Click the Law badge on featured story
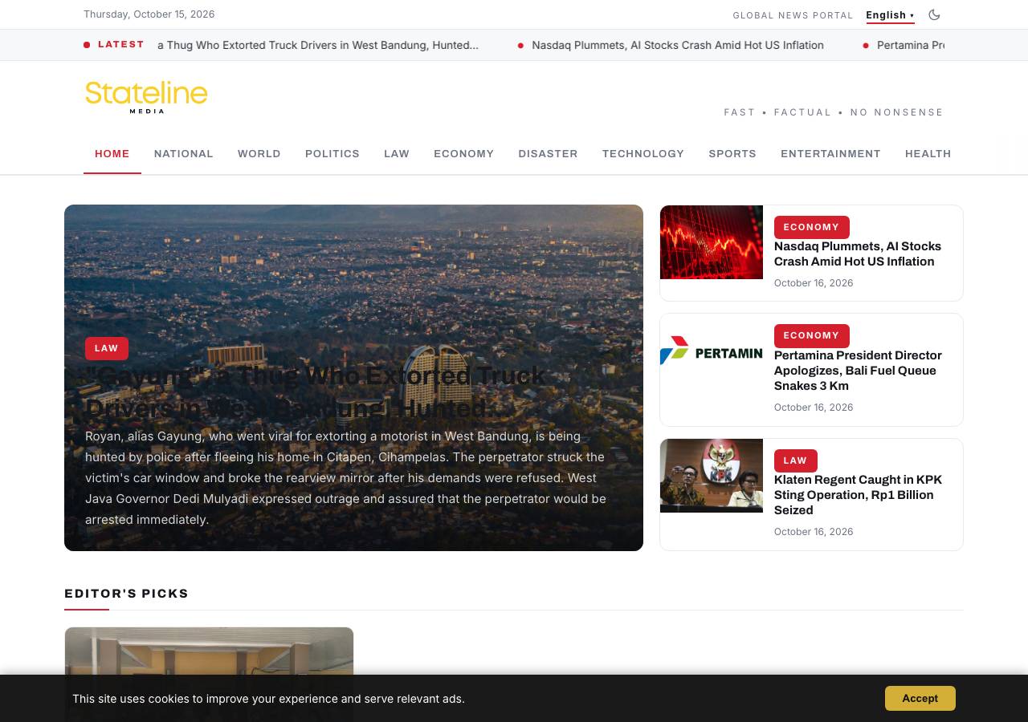Viewport: 1028px width, 722px height. 107,348
